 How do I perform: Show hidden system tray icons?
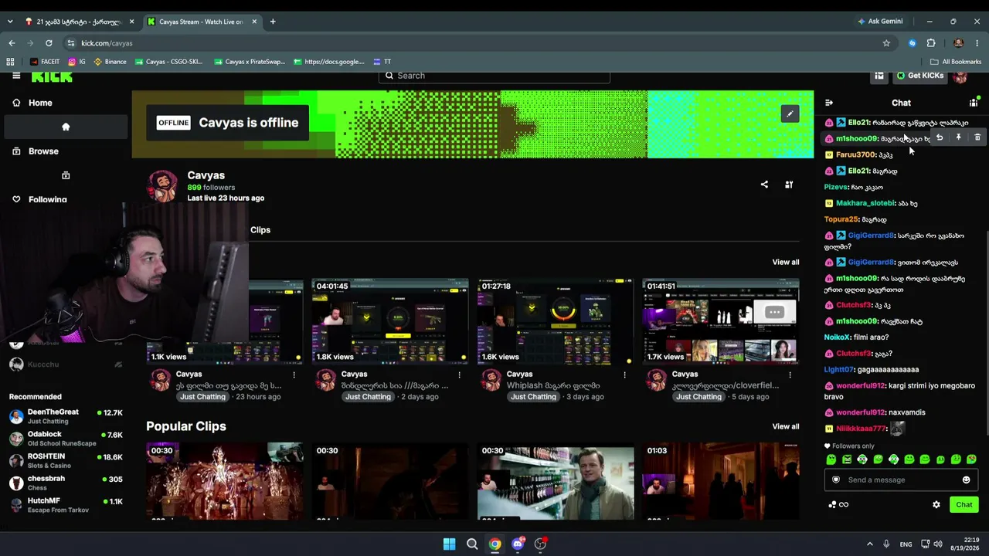(869, 544)
